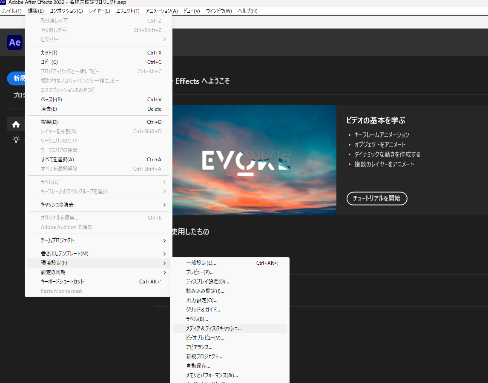Click 複製(D) in the edit menu
The image size is (488, 383).
coord(98,122)
